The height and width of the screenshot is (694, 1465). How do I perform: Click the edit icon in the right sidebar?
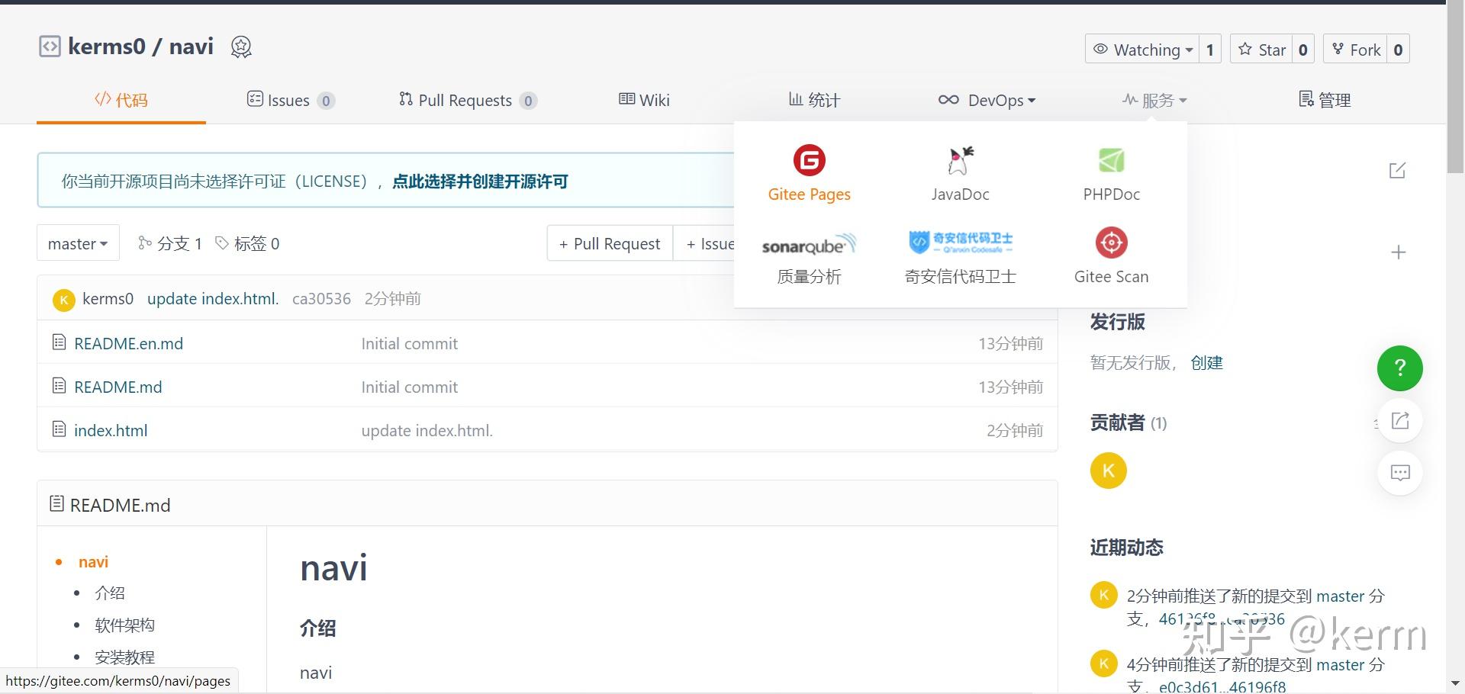pos(1397,171)
